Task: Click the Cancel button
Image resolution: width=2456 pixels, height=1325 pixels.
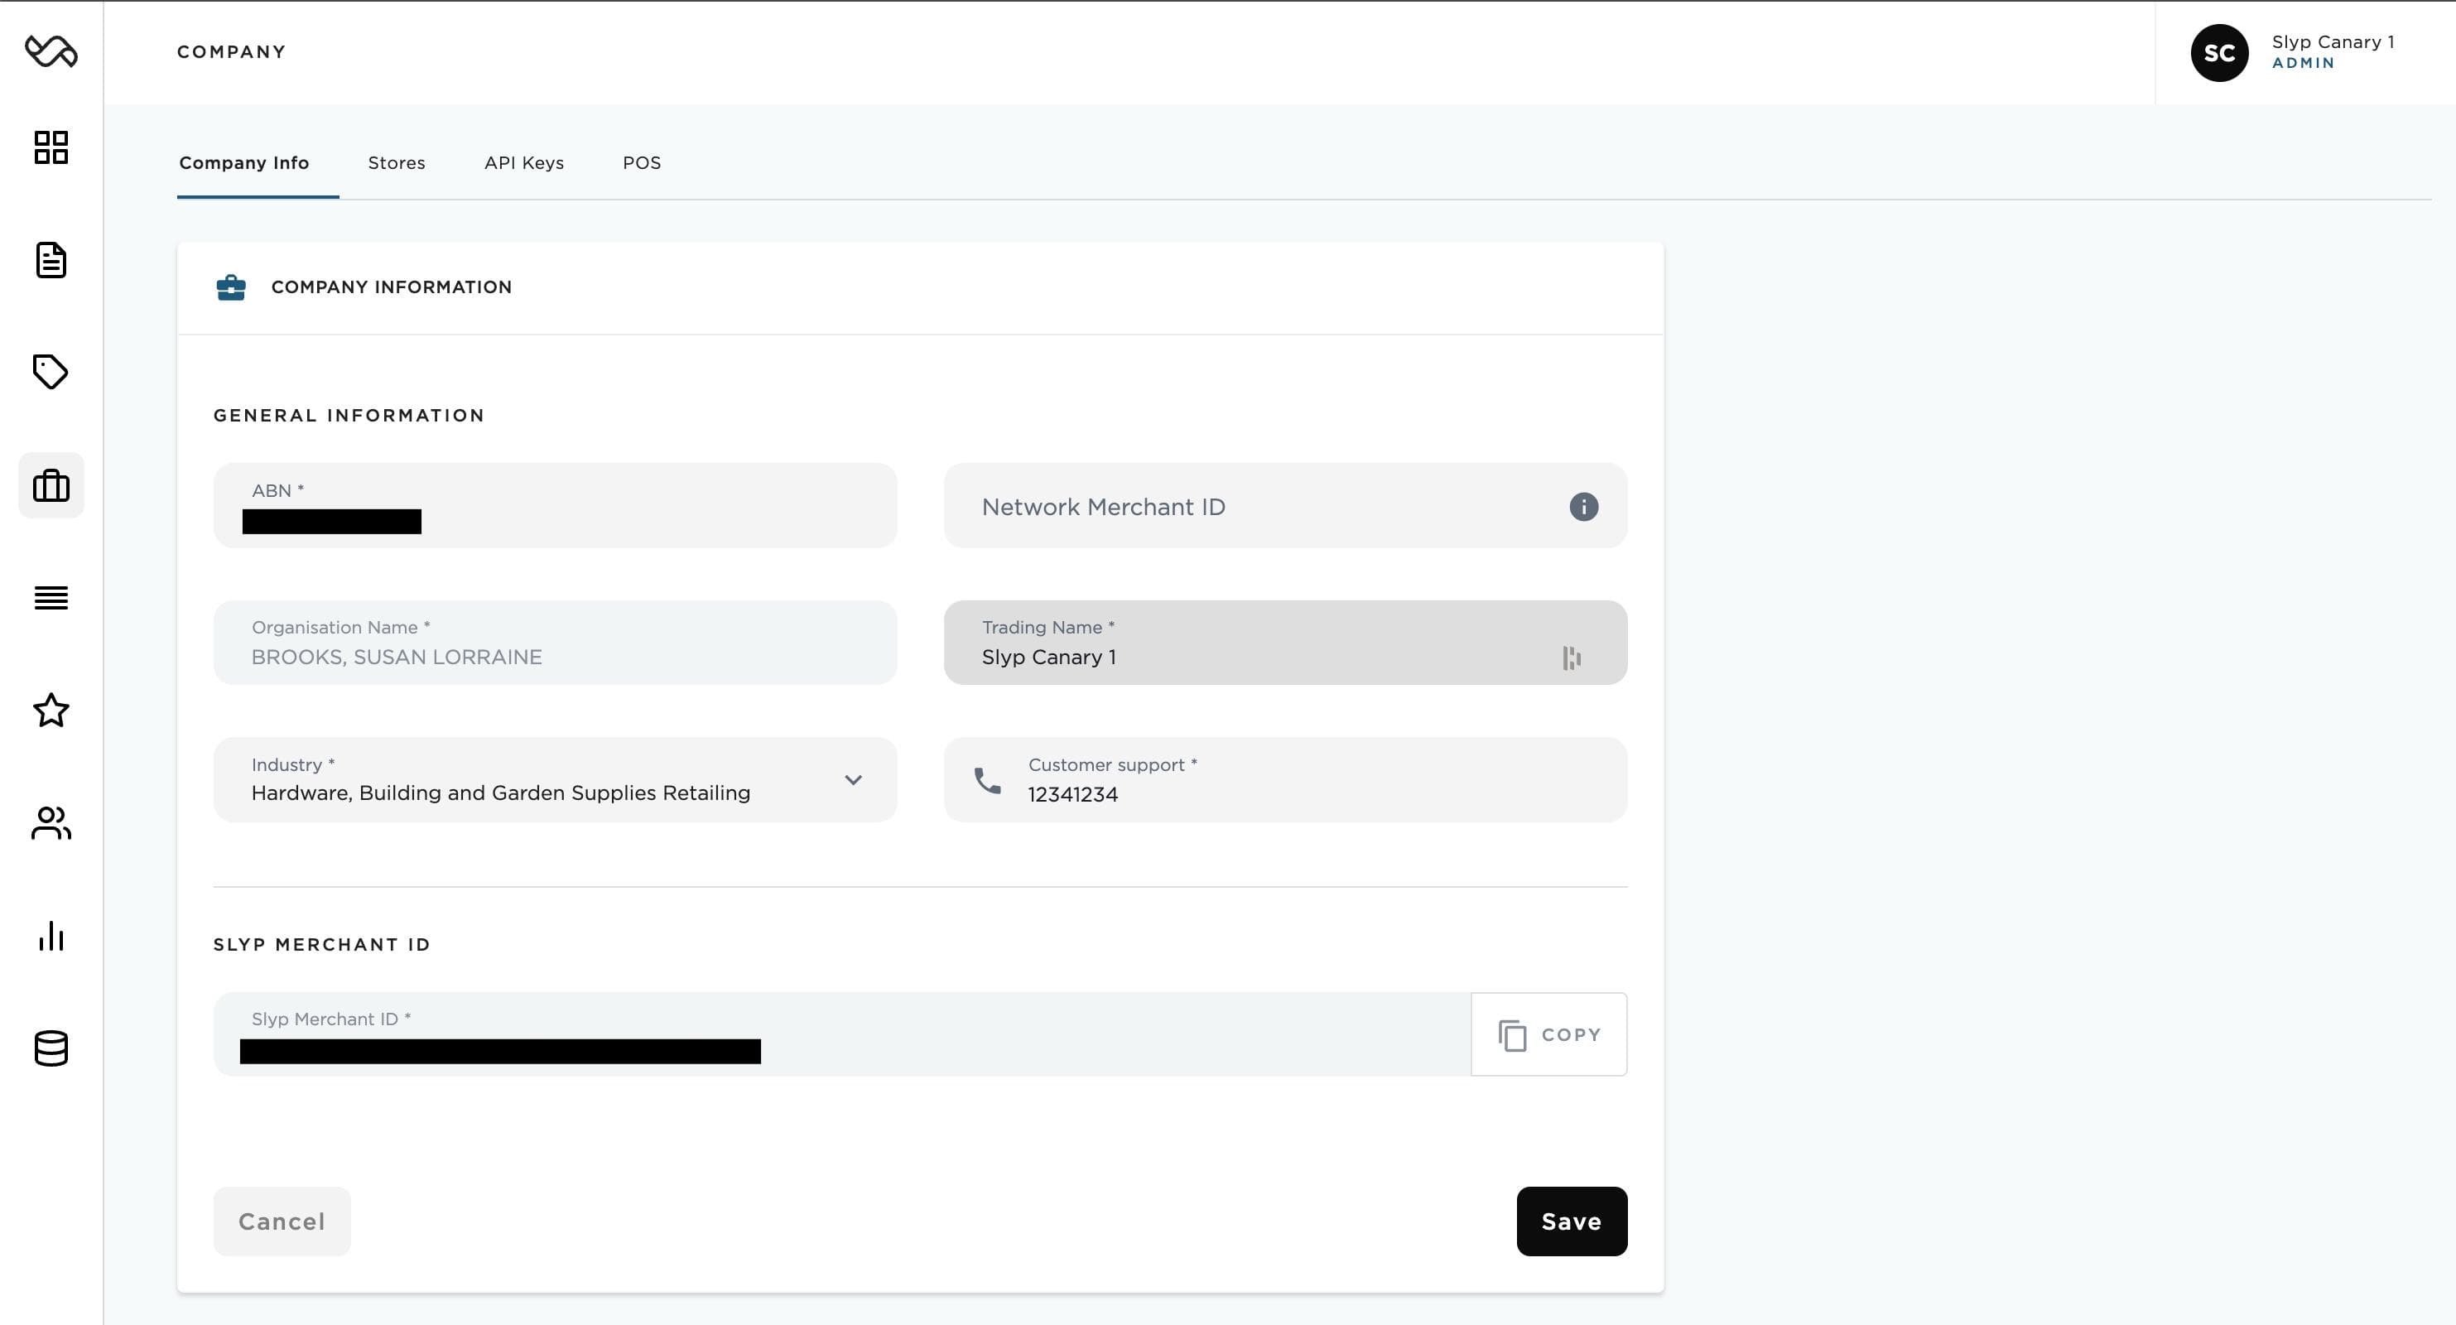Action: tap(282, 1221)
